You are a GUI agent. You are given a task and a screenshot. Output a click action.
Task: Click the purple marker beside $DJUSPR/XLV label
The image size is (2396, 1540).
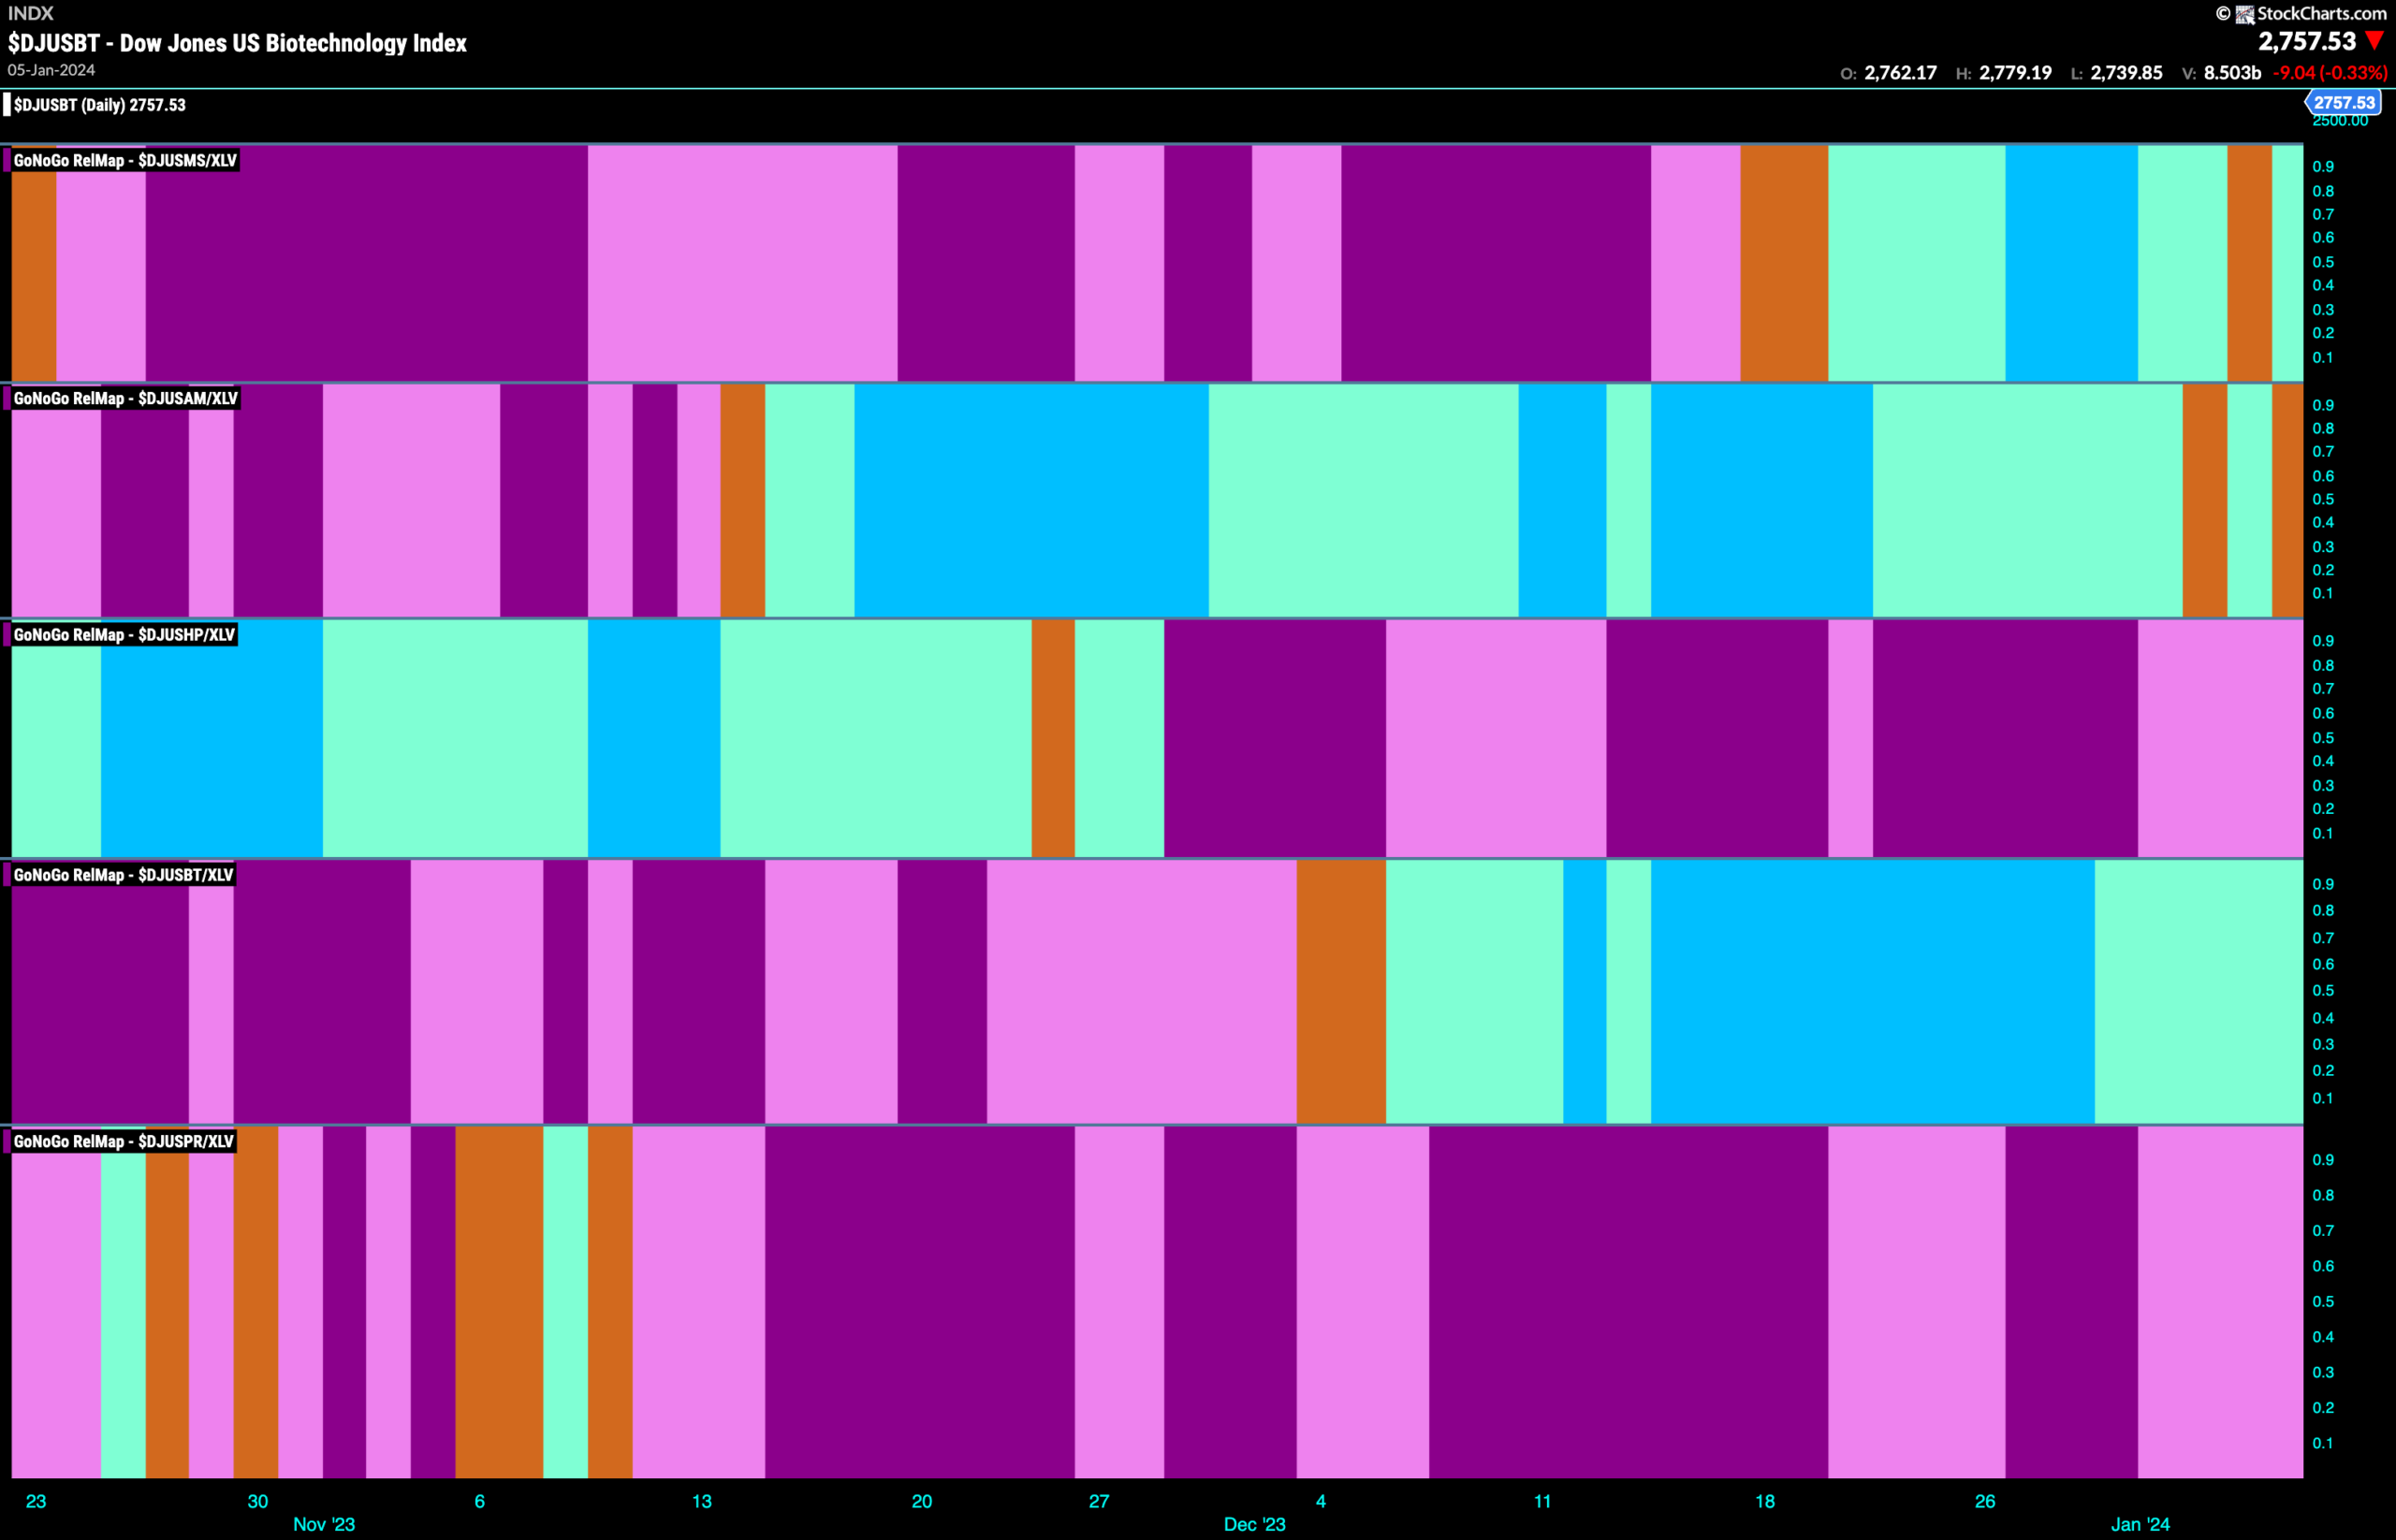pyautogui.click(x=7, y=1141)
